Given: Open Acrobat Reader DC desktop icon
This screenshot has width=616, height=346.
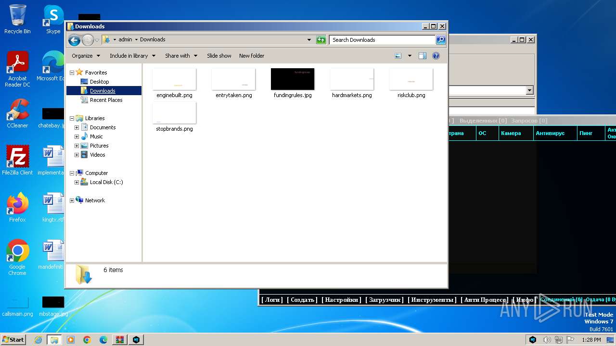Looking at the screenshot, I should click(x=17, y=69).
